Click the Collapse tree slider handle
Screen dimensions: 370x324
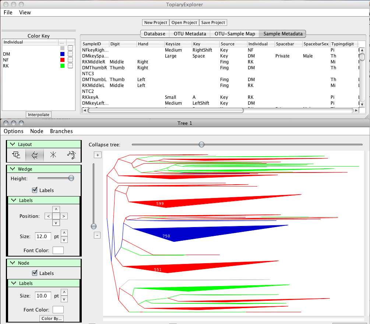[201, 144]
